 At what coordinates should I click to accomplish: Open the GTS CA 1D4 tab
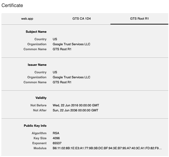point(82,19)
